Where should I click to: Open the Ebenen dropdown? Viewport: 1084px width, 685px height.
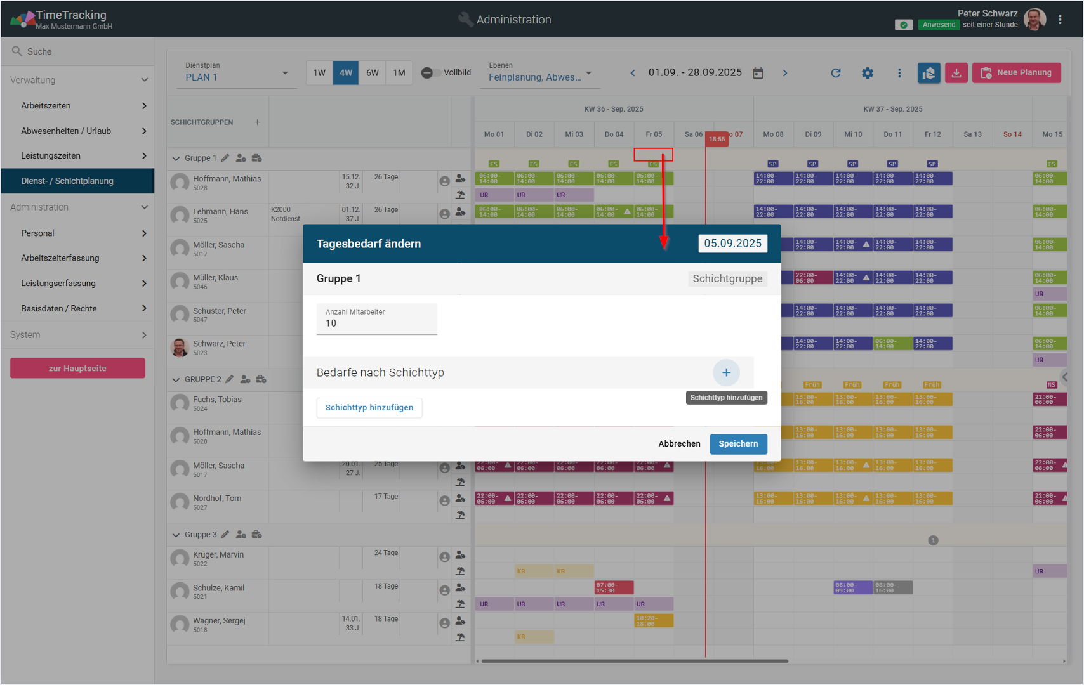539,74
